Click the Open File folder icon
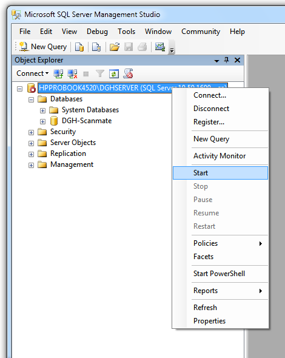The image size is (285, 358). coord(115,47)
